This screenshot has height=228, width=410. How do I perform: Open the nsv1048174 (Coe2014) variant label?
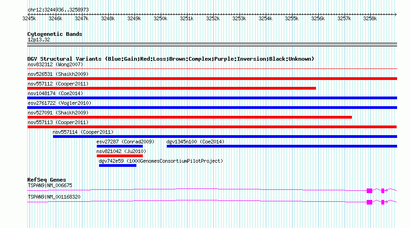55,93
